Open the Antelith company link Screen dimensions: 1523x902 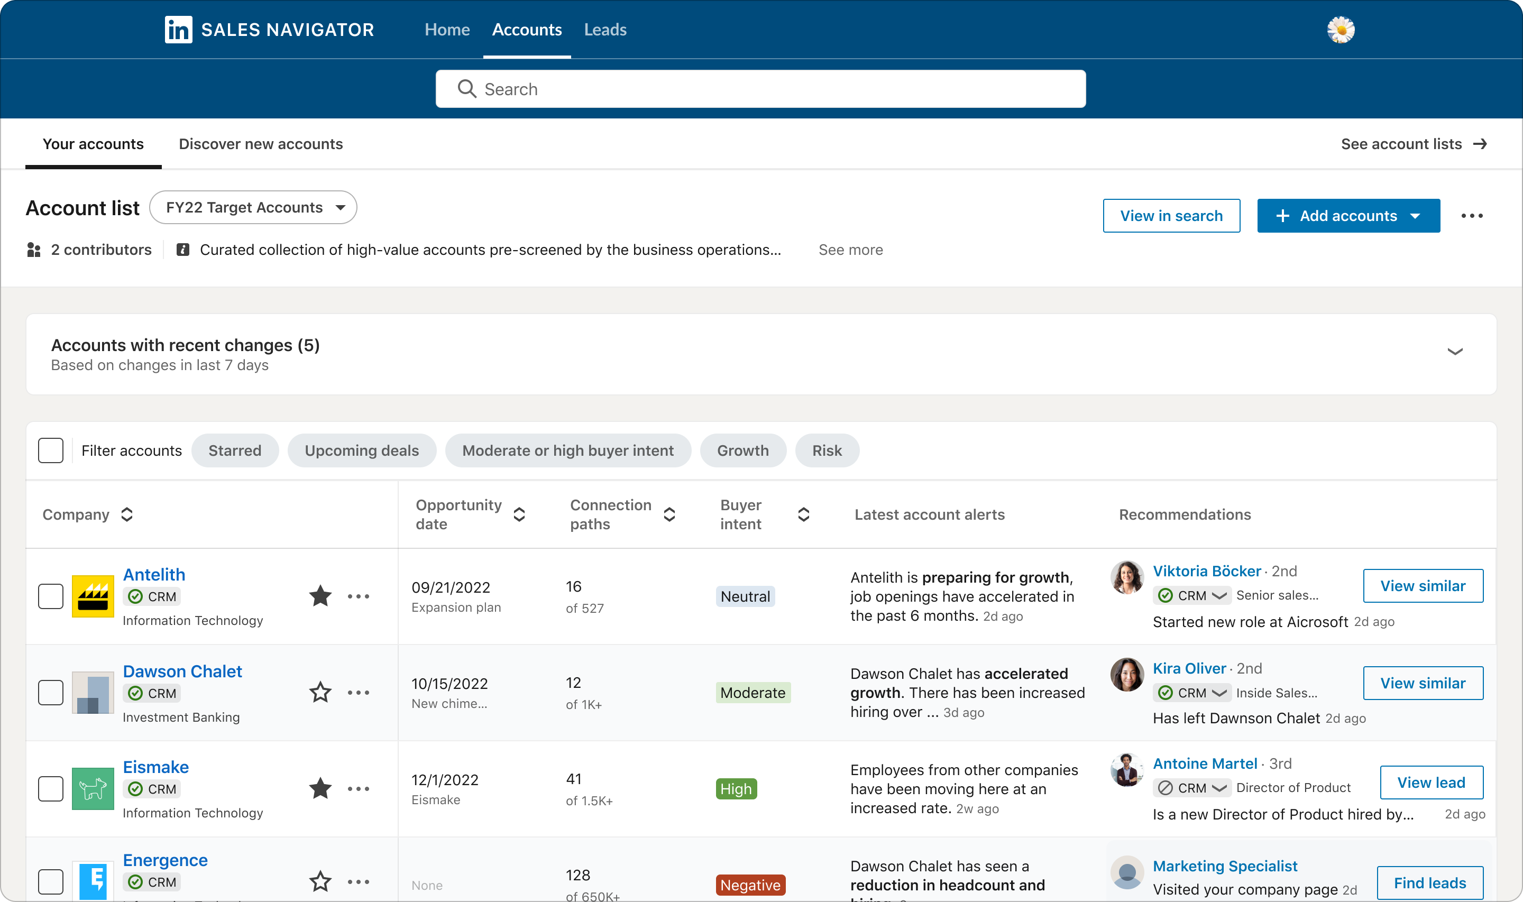154,574
